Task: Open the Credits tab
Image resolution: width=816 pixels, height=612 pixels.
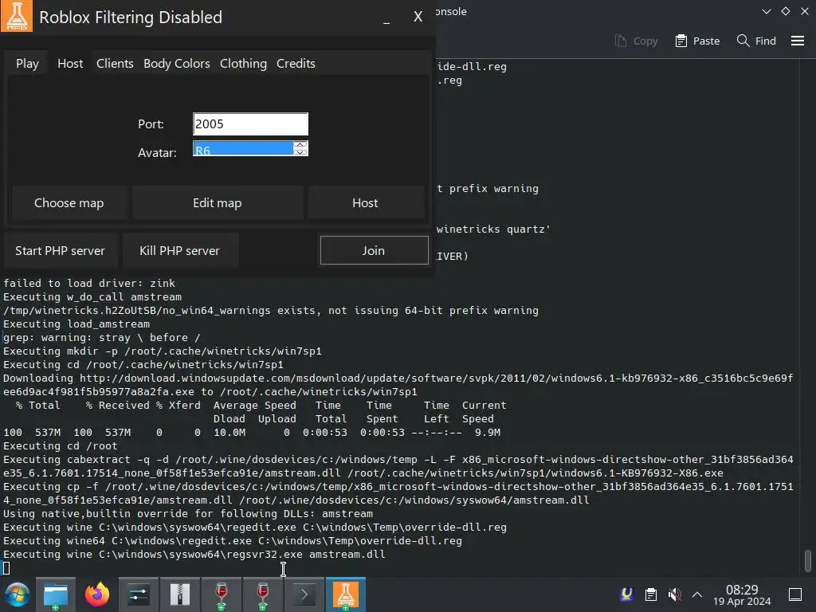Action: 296,64
